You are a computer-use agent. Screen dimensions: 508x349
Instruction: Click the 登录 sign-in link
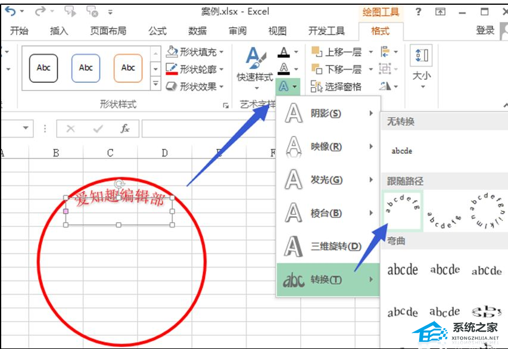[x=485, y=30]
